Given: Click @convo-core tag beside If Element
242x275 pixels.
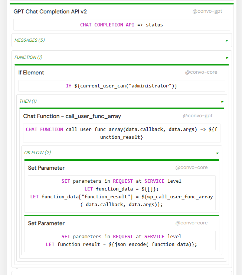Looking at the screenshot, I should tap(201, 72).
